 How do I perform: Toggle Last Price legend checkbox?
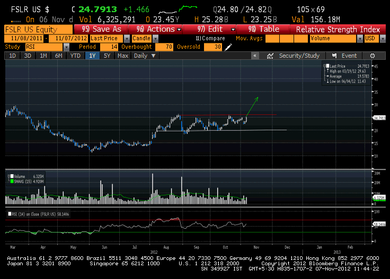[327, 66]
